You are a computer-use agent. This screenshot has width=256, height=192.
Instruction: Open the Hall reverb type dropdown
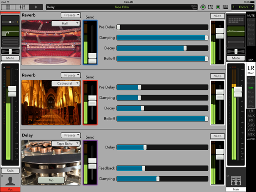pos(66,23)
